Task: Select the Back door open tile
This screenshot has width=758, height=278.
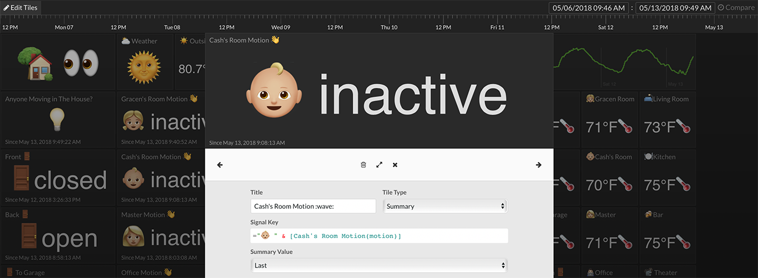Action: [x=58, y=235]
